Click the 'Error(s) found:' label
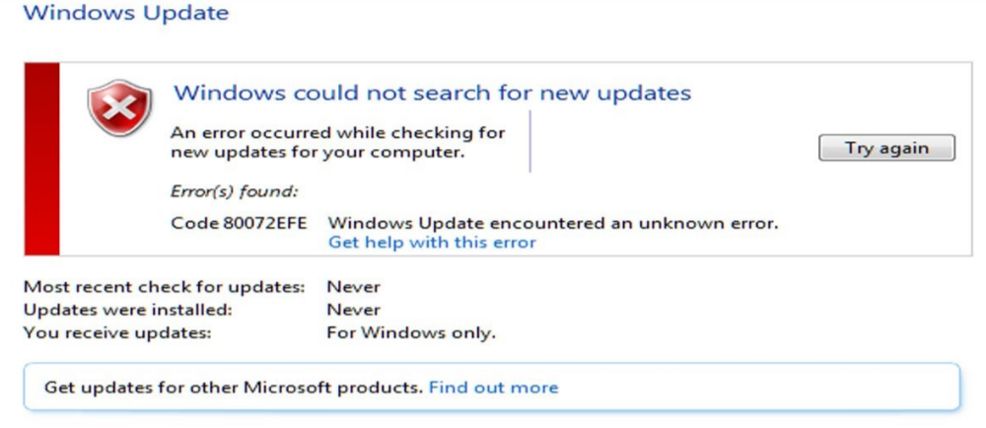The height and width of the screenshot is (428, 986). (235, 190)
